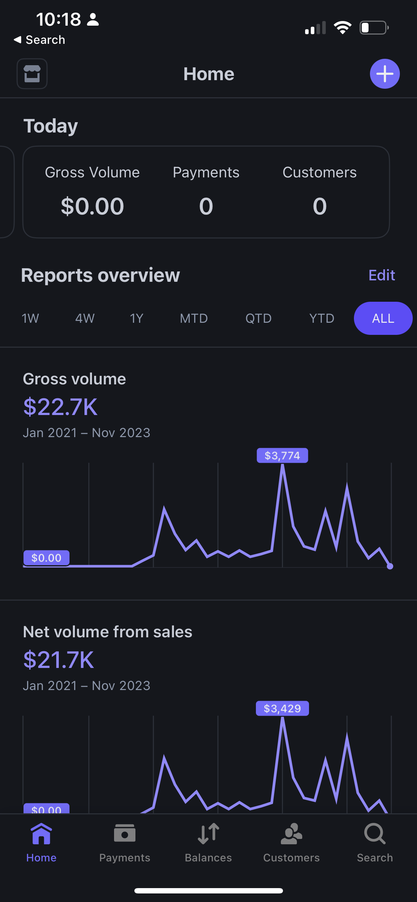This screenshot has height=902, width=417.
Task: Tap the endpoint dot on Gross volume chart
Action: 390,566
